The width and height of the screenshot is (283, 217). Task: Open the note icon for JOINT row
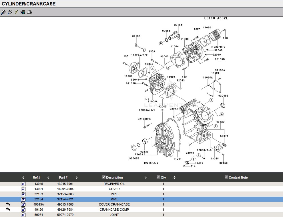click(x=23, y=215)
